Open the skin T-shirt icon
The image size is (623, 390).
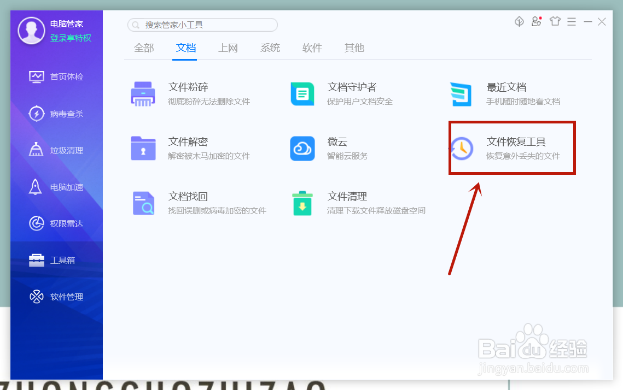tap(555, 21)
